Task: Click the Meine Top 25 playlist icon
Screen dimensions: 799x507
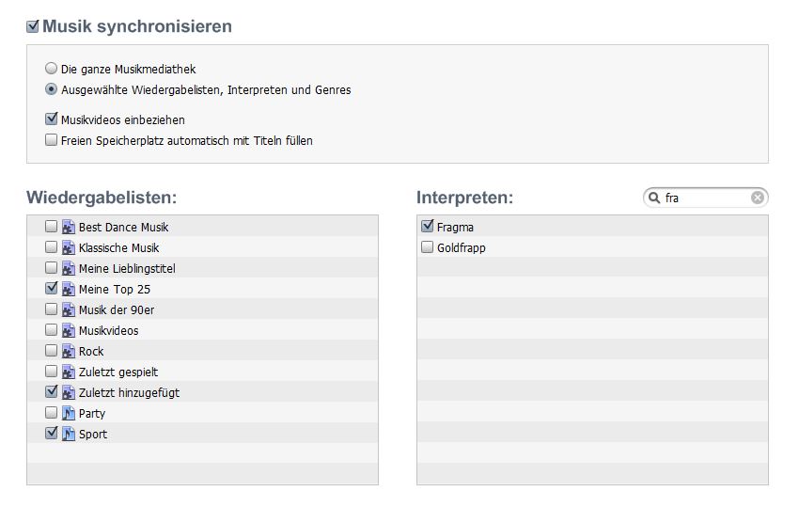Action: (69, 289)
